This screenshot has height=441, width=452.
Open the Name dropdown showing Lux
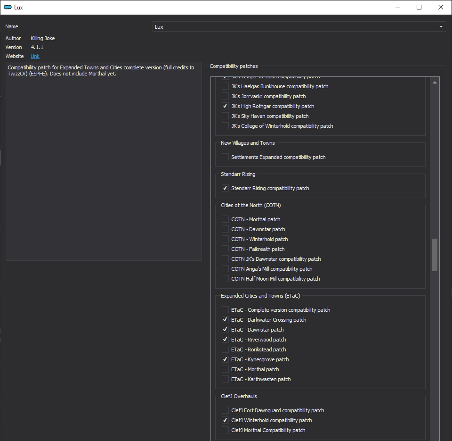click(x=299, y=26)
